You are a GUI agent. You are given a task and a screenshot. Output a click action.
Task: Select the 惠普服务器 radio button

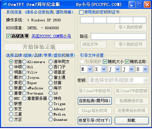coord(24,98)
